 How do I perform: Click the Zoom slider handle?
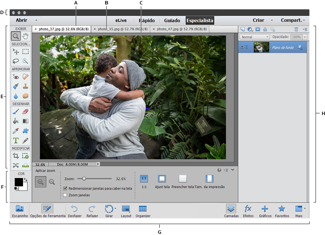pos(84,179)
